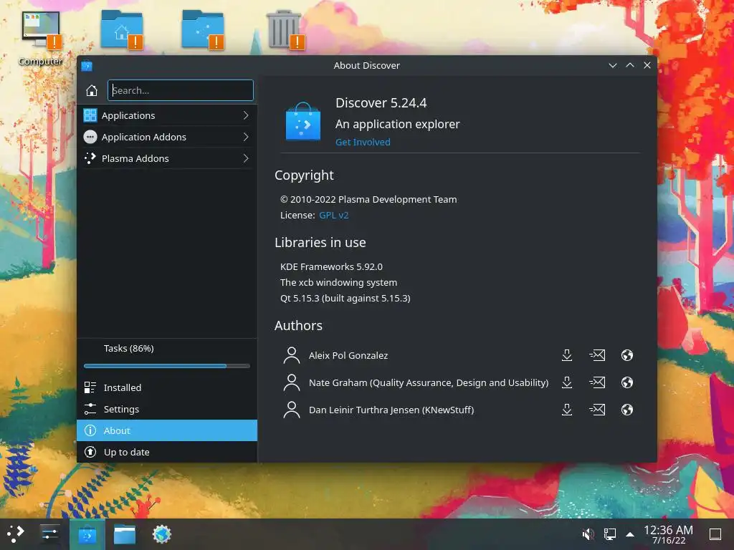Click Nate Graham's avatar icon

tap(292, 382)
